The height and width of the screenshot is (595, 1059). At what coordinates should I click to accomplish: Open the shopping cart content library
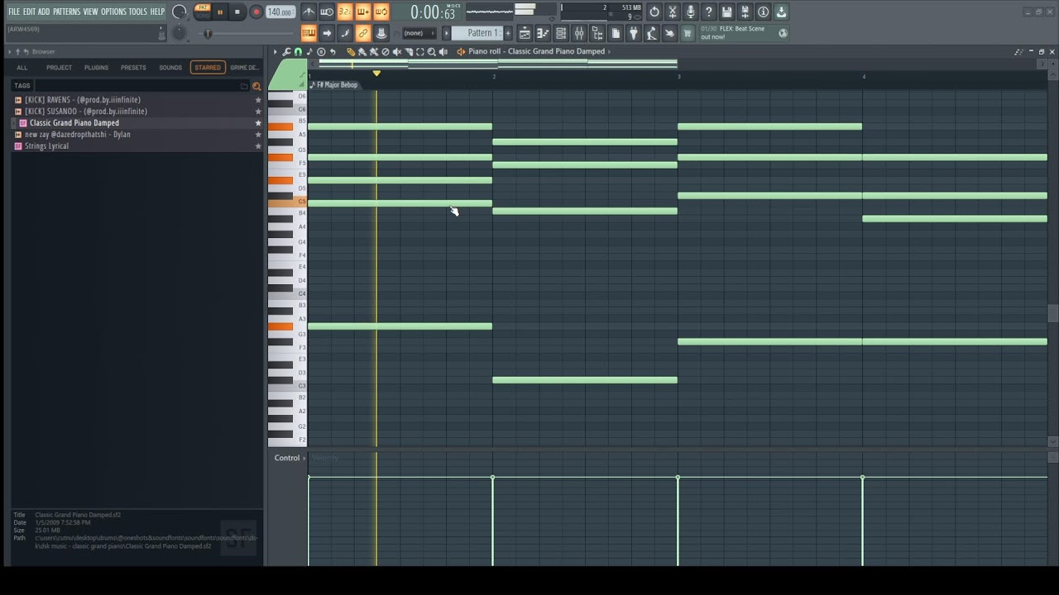687,33
